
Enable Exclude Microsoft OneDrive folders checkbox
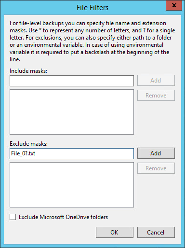(x=13, y=217)
